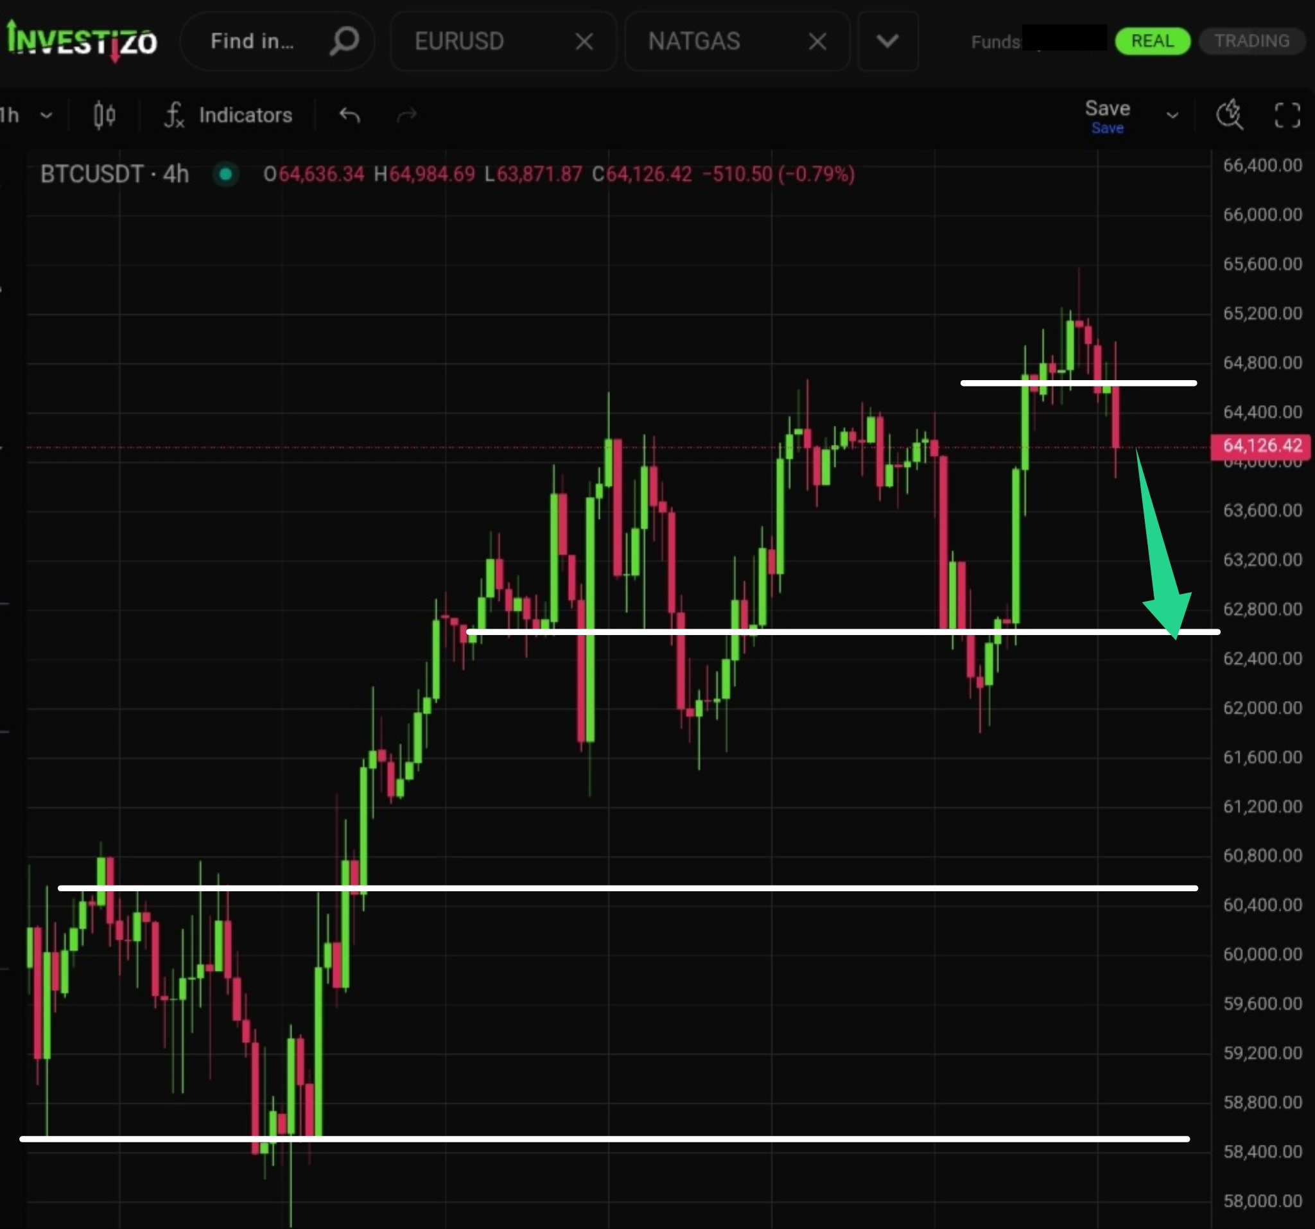
Task: Click the green market status dot
Action: [x=225, y=174]
